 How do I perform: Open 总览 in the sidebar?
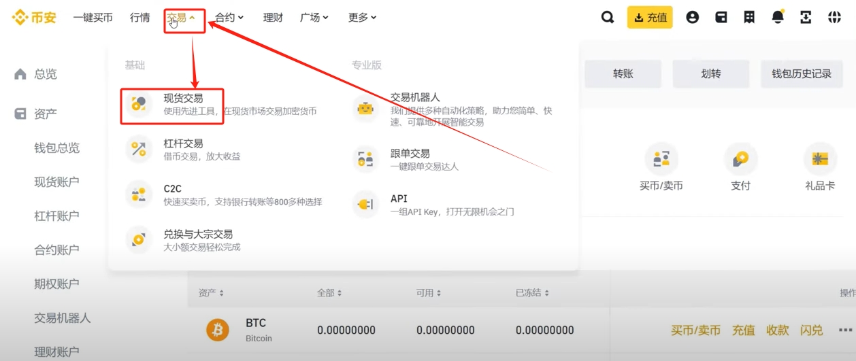point(46,74)
